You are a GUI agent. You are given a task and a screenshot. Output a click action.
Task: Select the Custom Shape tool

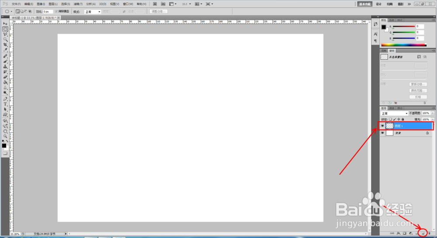click(5, 115)
